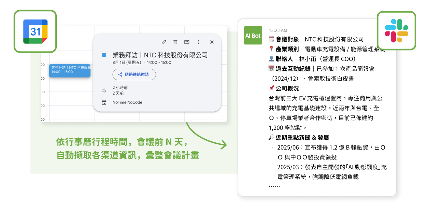
Task: Click the 12:22 AM message timestamp
Action: coord(278,30)
